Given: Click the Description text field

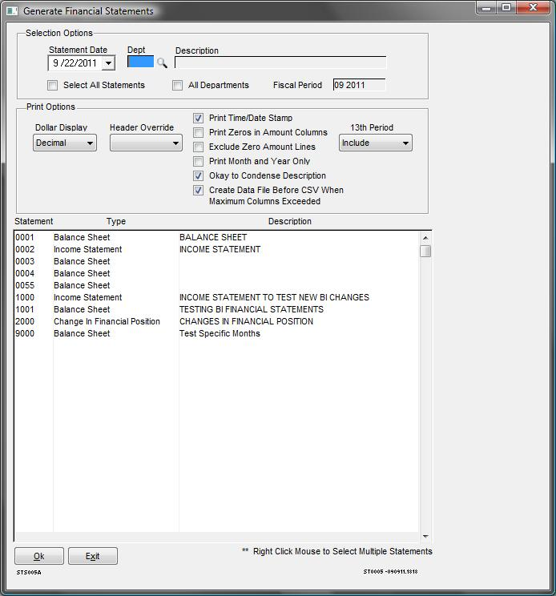Looking at the screenshot, I should [280, 62].
